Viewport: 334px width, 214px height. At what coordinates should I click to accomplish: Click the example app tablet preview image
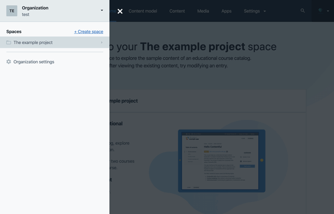click(221, 161)
